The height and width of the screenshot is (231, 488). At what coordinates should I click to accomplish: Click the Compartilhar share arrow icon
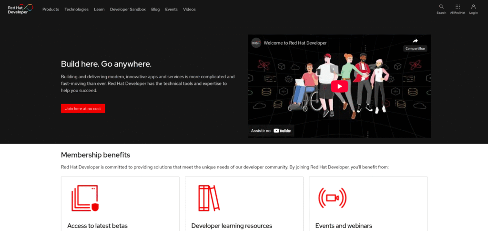coord(415,41)
